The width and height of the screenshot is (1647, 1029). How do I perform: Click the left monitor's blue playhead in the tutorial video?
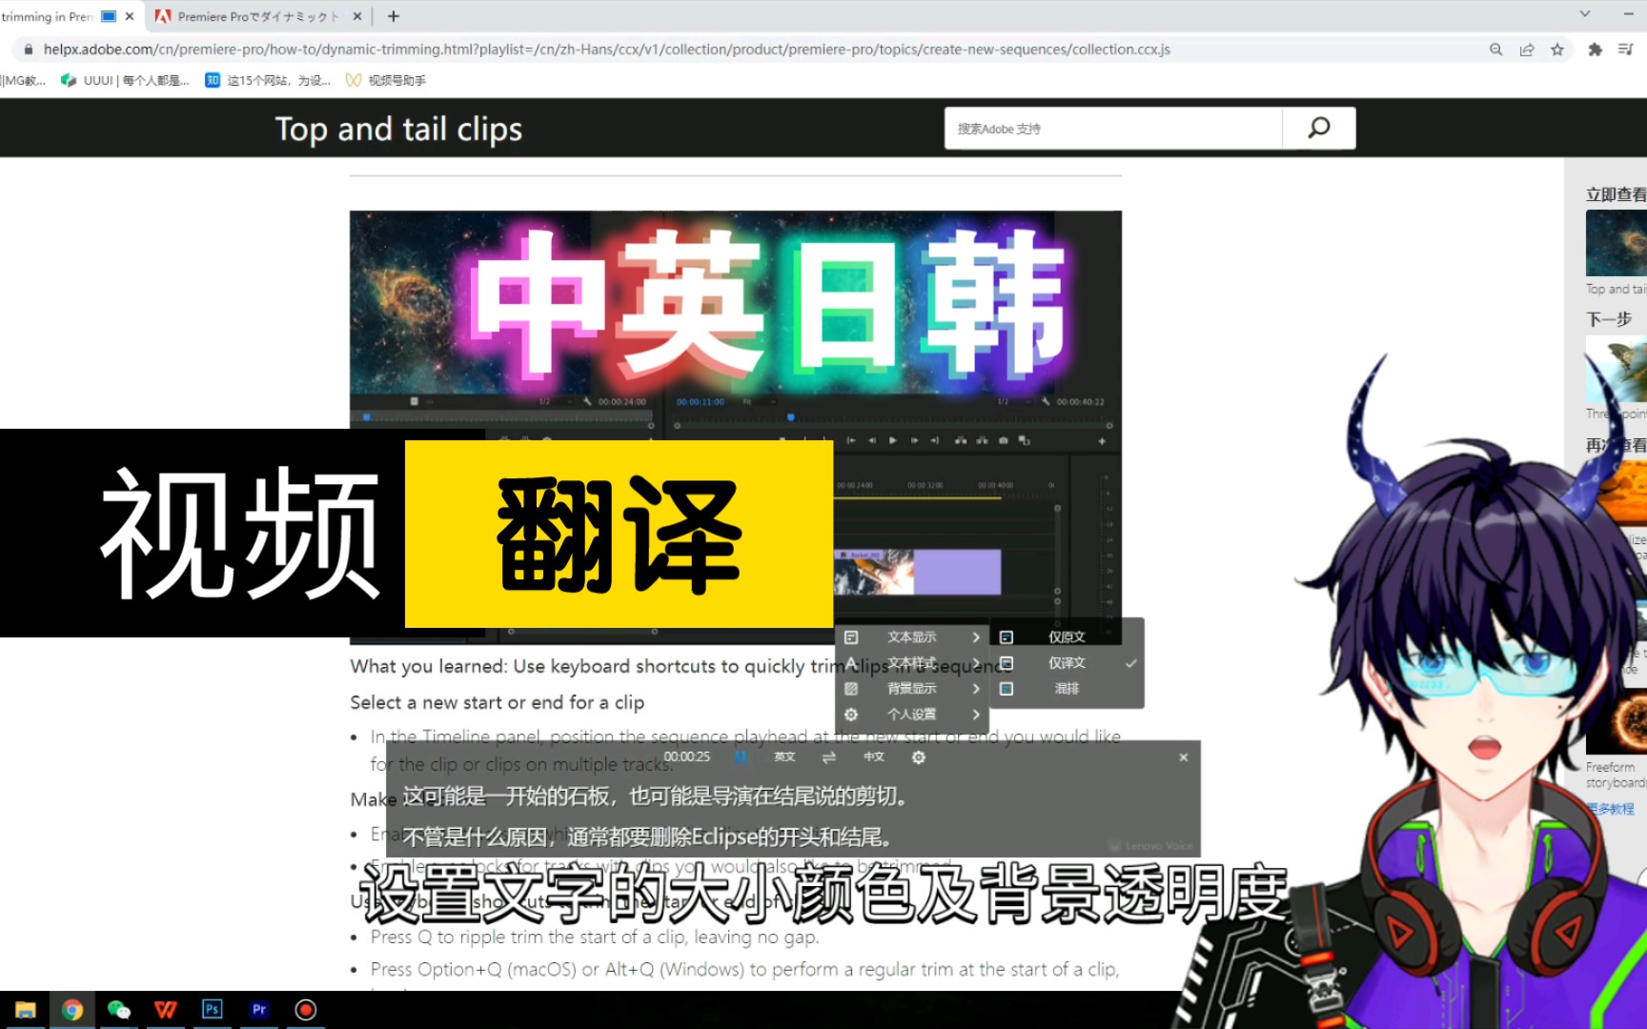pyautogui.click(x=367, y=417)
